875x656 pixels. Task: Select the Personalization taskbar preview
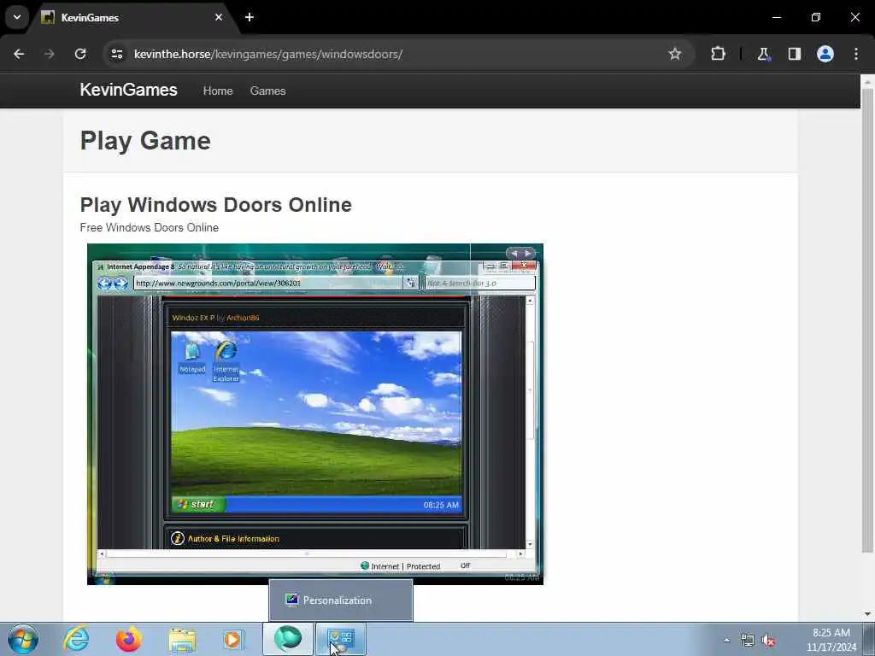341,600
